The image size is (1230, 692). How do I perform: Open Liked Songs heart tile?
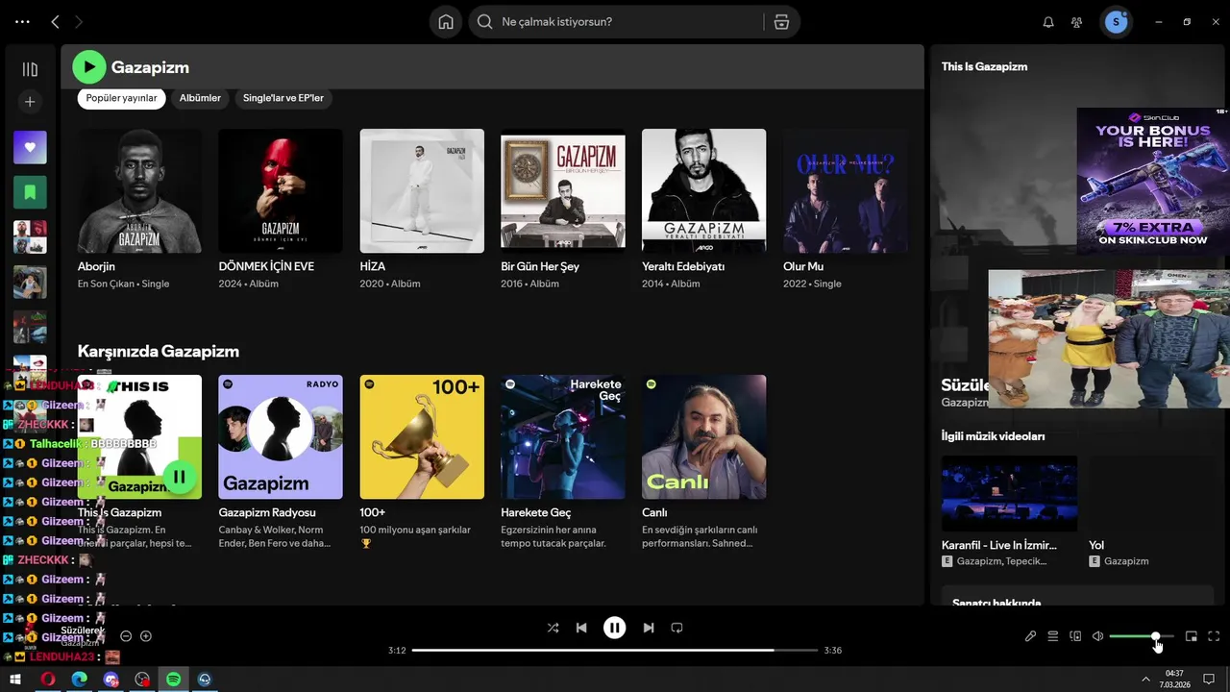pyautogui.click(x=30, y=147)
